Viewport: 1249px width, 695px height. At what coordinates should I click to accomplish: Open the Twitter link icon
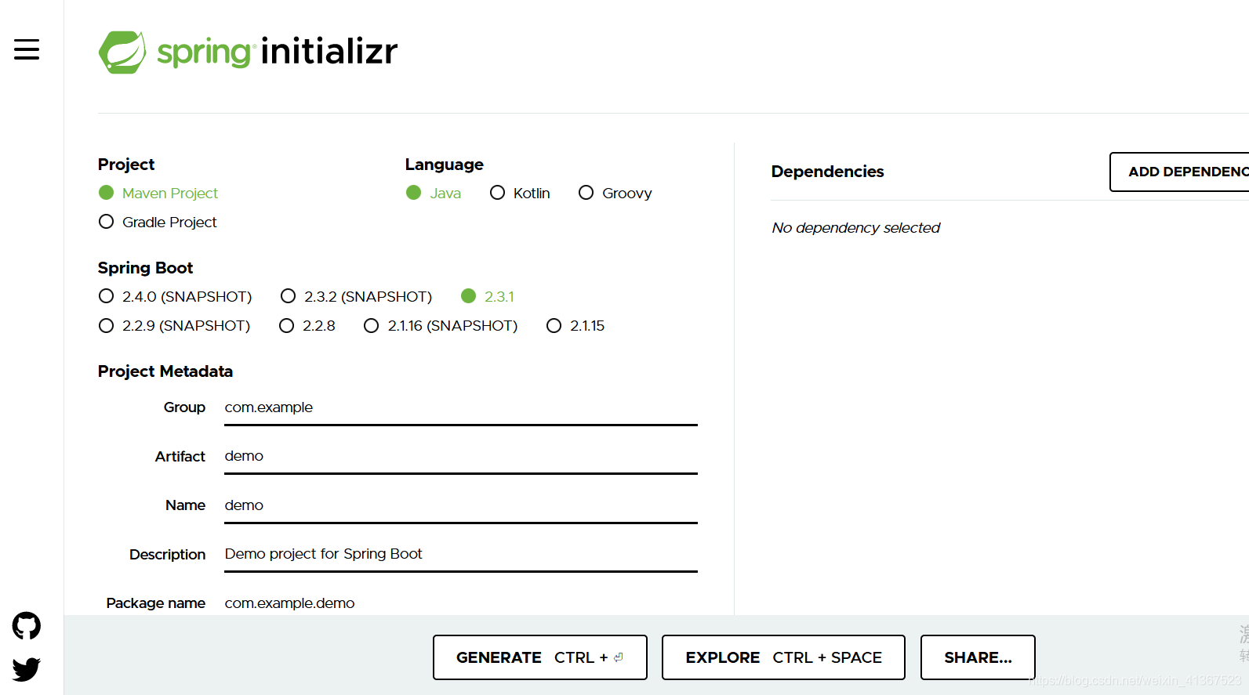(x=27, y=668)
